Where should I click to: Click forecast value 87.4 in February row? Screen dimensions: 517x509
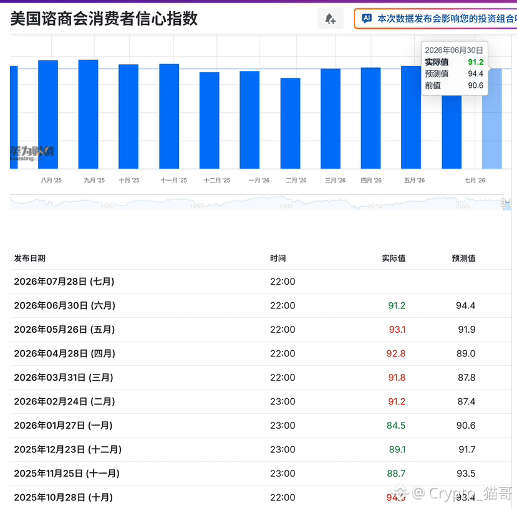point(466,402)
